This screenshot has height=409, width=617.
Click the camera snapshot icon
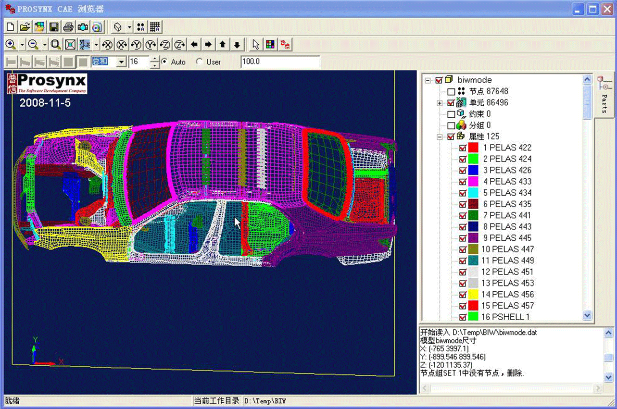[x=83, y=27]
